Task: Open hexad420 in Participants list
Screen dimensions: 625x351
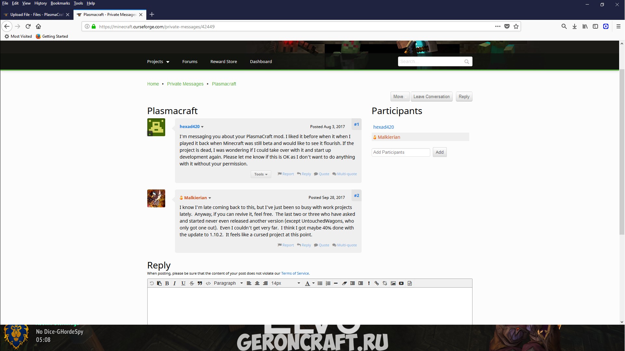Action: click(x=383, y=127)
